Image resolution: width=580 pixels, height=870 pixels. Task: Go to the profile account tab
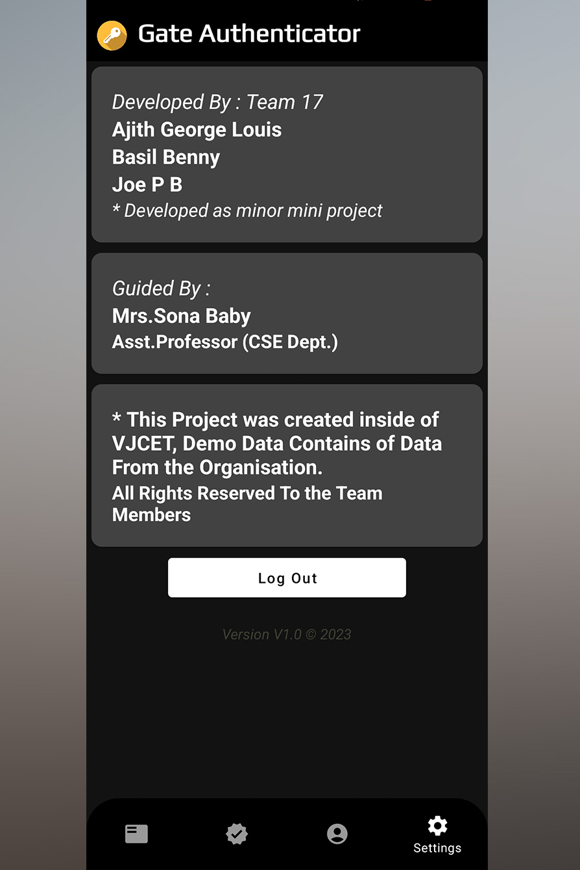[x=337, y=834]
